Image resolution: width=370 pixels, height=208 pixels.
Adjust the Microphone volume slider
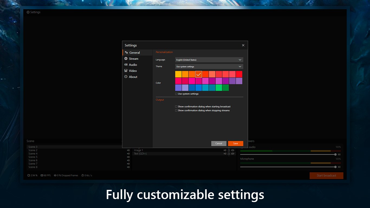(288, 167)
